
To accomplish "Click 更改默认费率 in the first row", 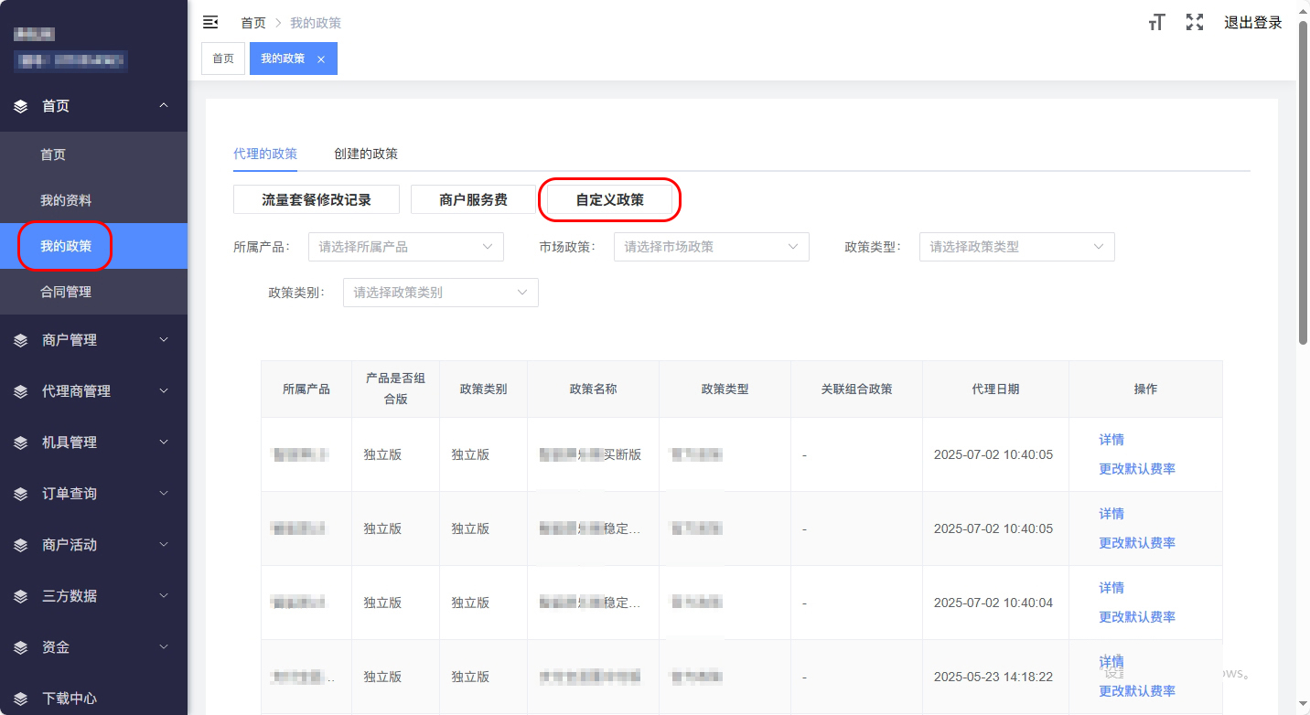I will click(x=1137, y=469).
